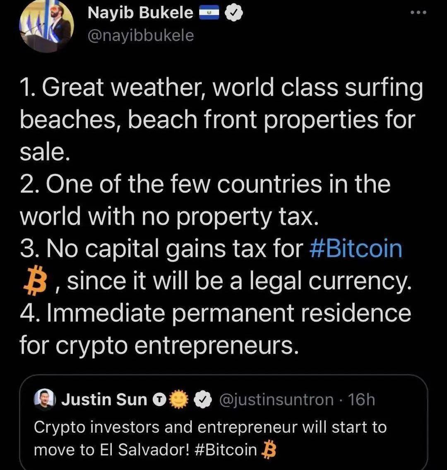Click the Tron T badge icon
The height and width of the screenshot is (470, 447).
coord(159,400)
